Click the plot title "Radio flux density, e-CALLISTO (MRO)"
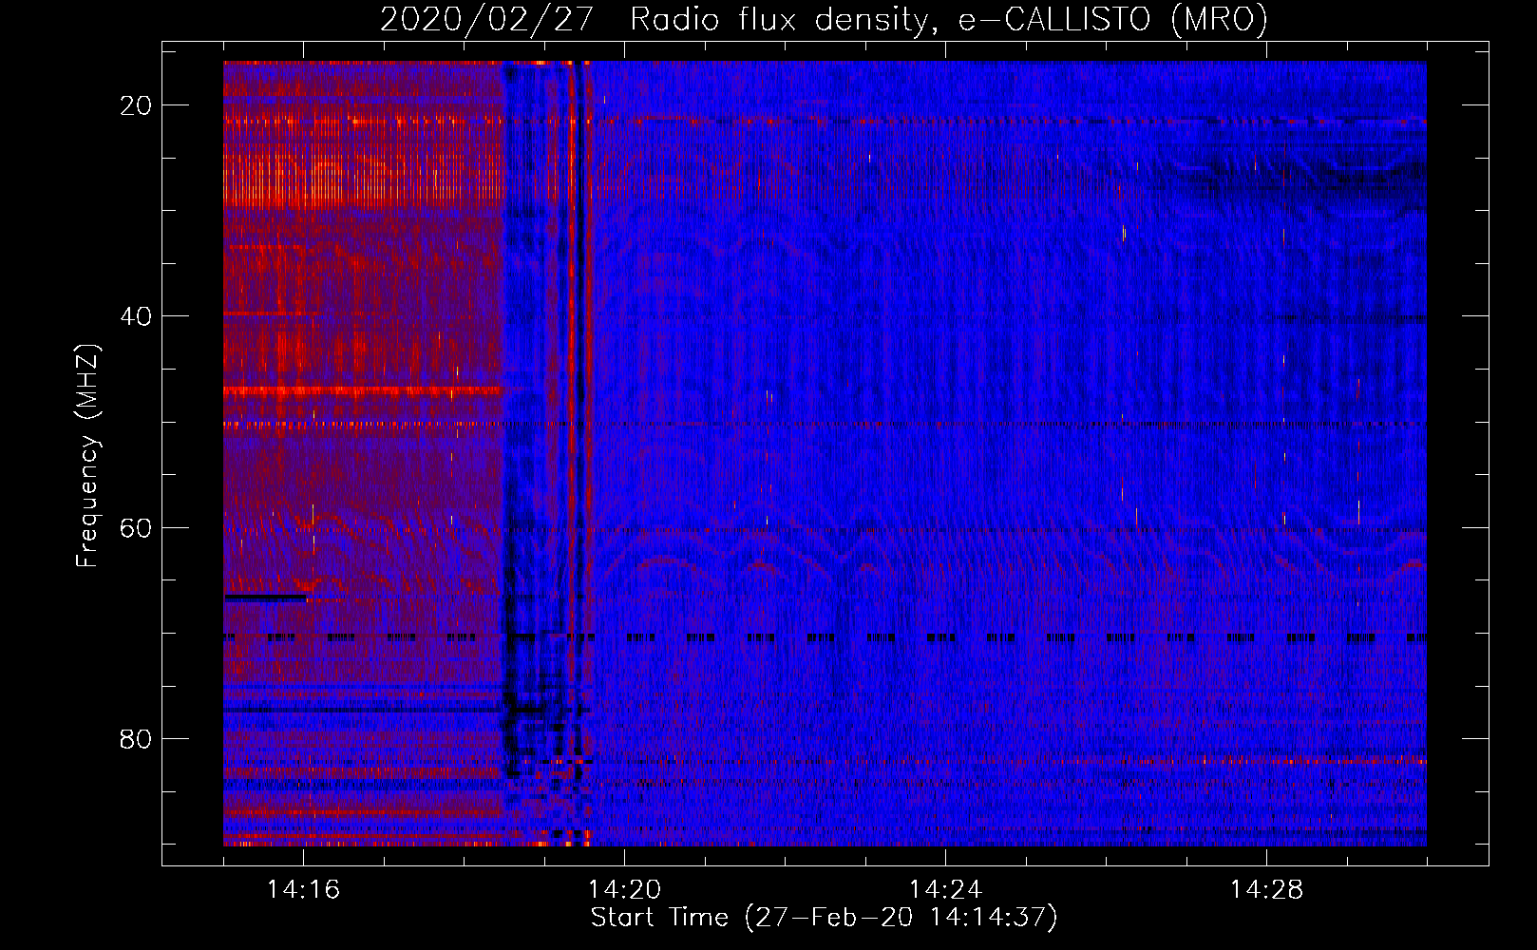This screenshot has height=950, width=1537. (949, 20)
